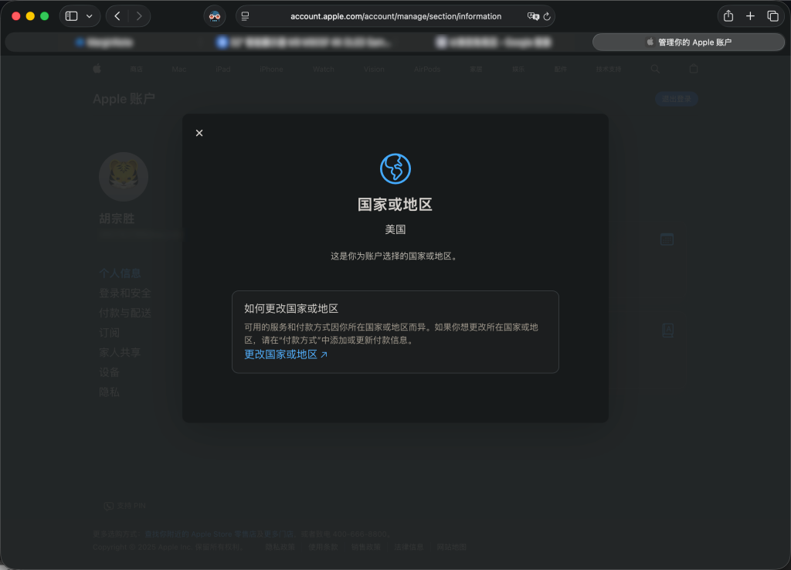Viewport: 791px width, 570px height.
Task: Open the iPhone section from the navigation
Action: click(x=271, y=69)
